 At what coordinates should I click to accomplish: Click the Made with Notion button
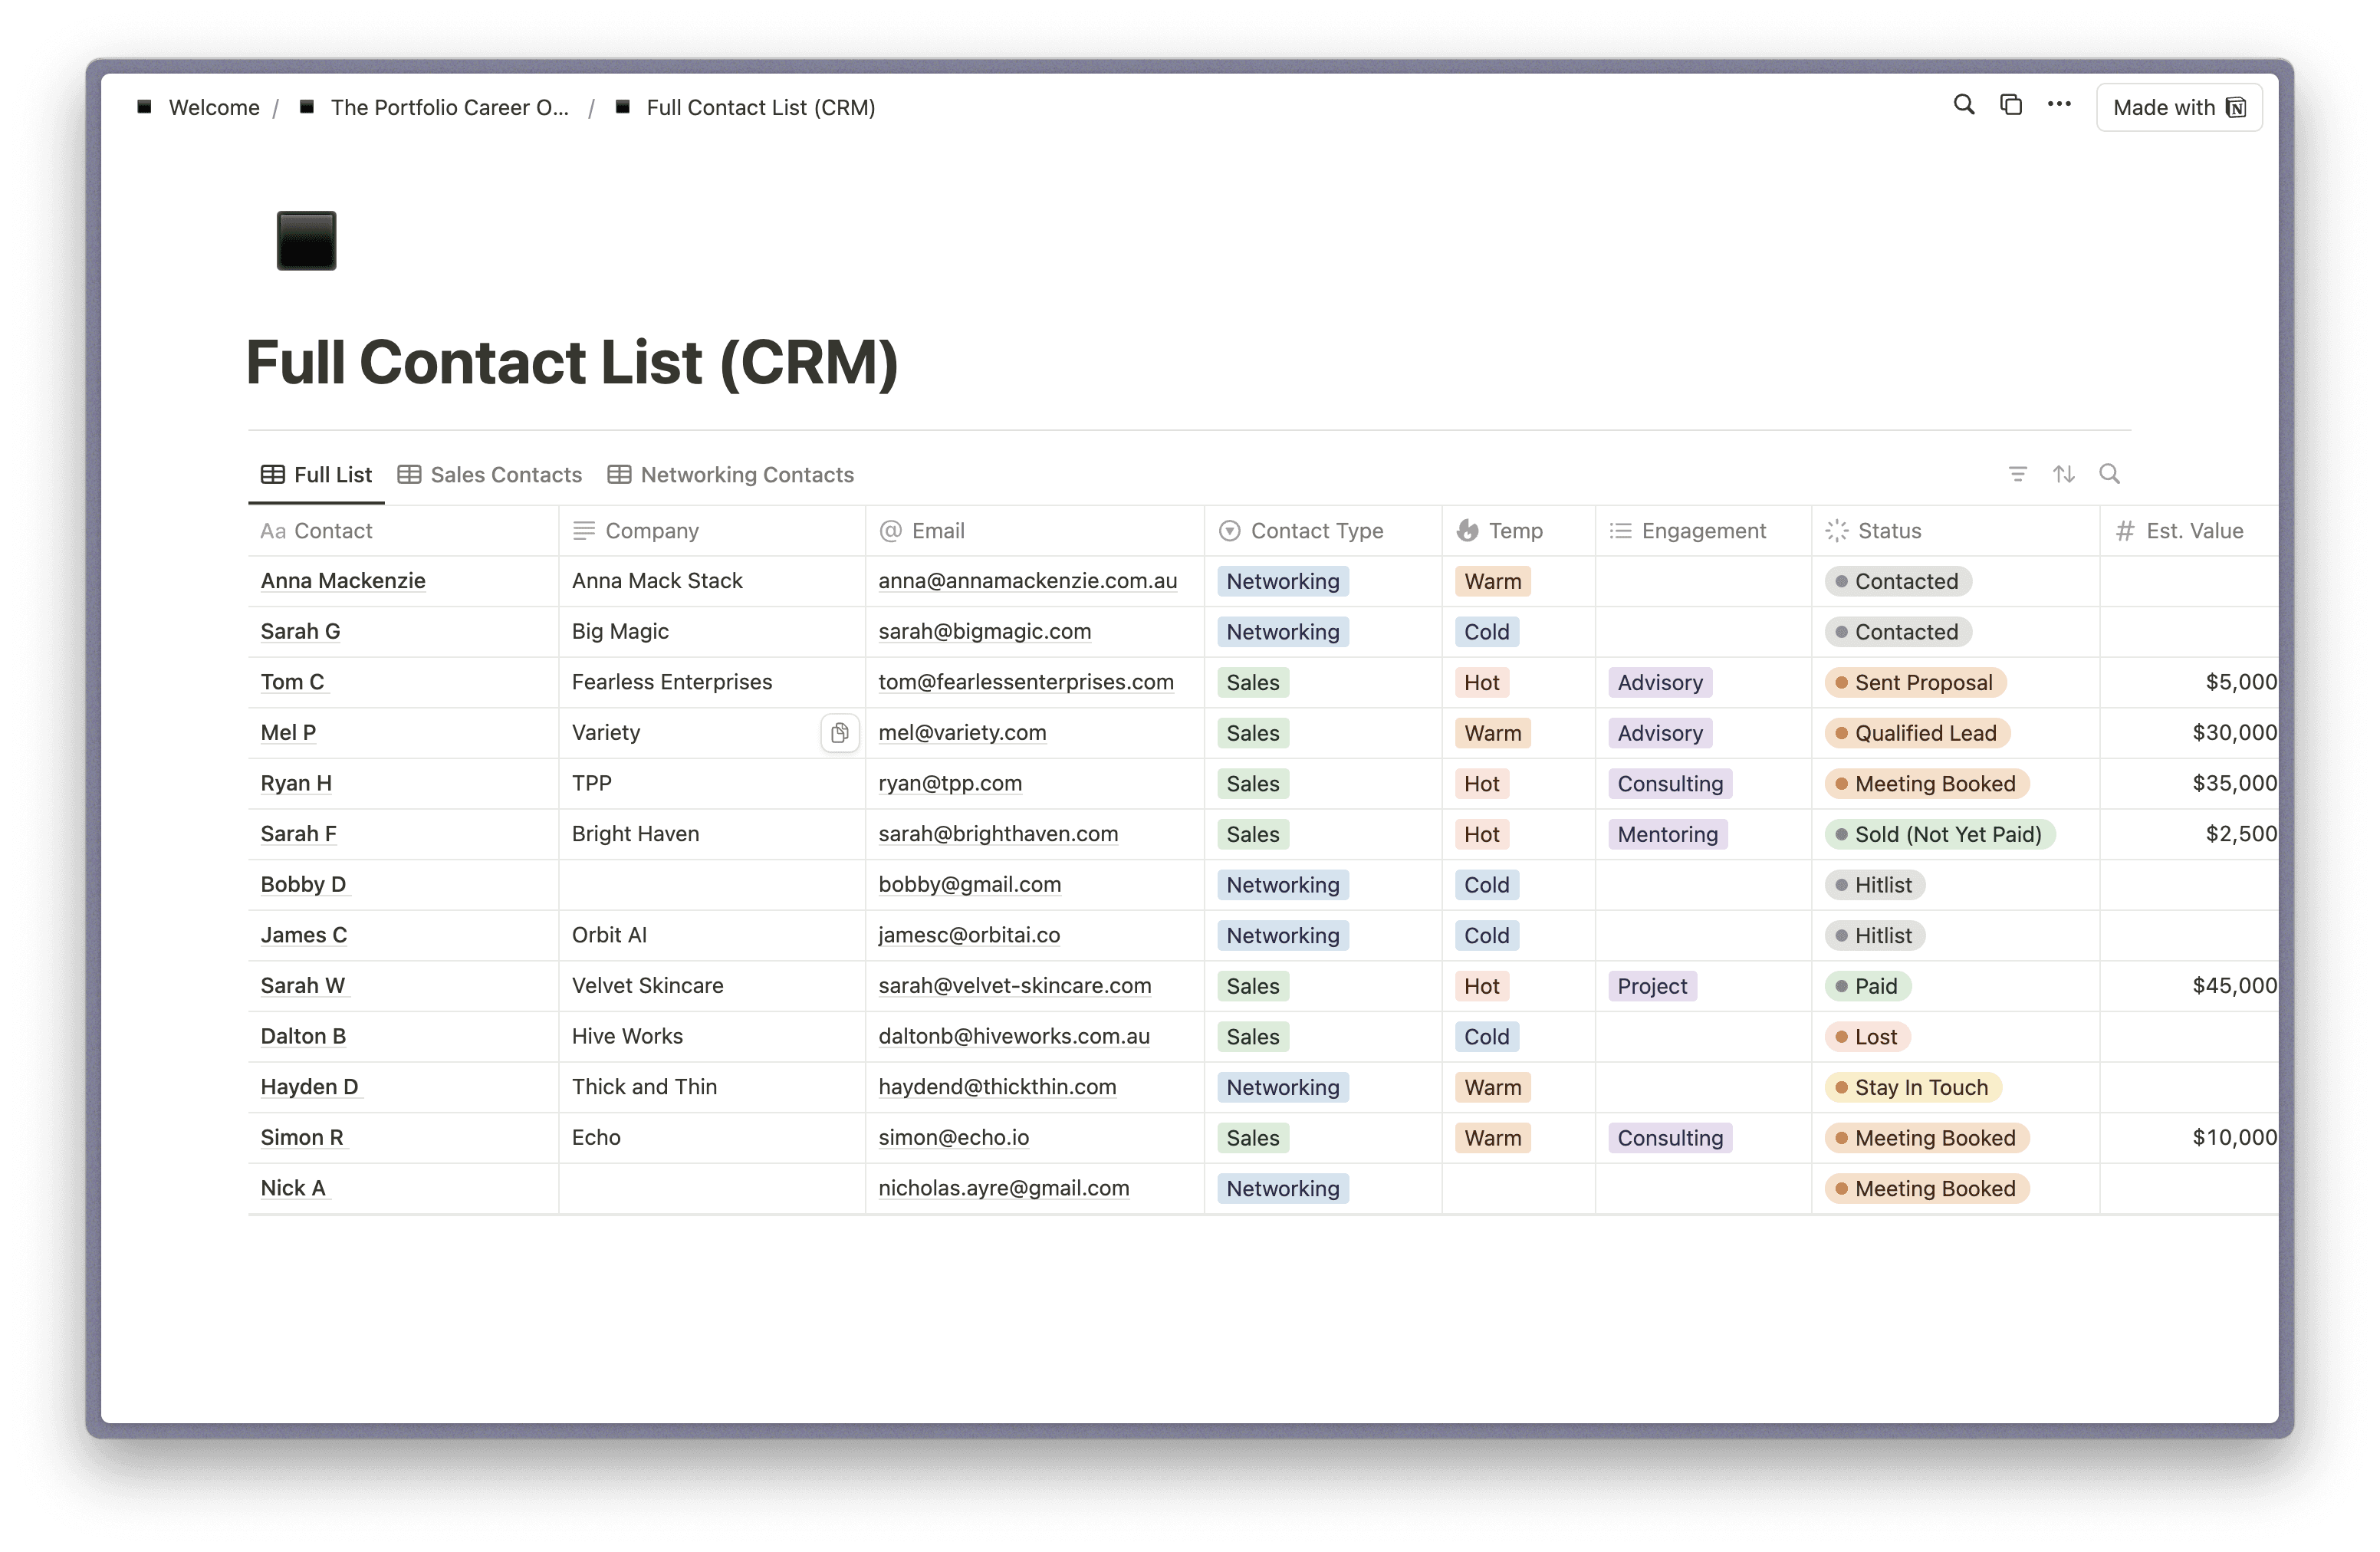(x=2178, y=108)
